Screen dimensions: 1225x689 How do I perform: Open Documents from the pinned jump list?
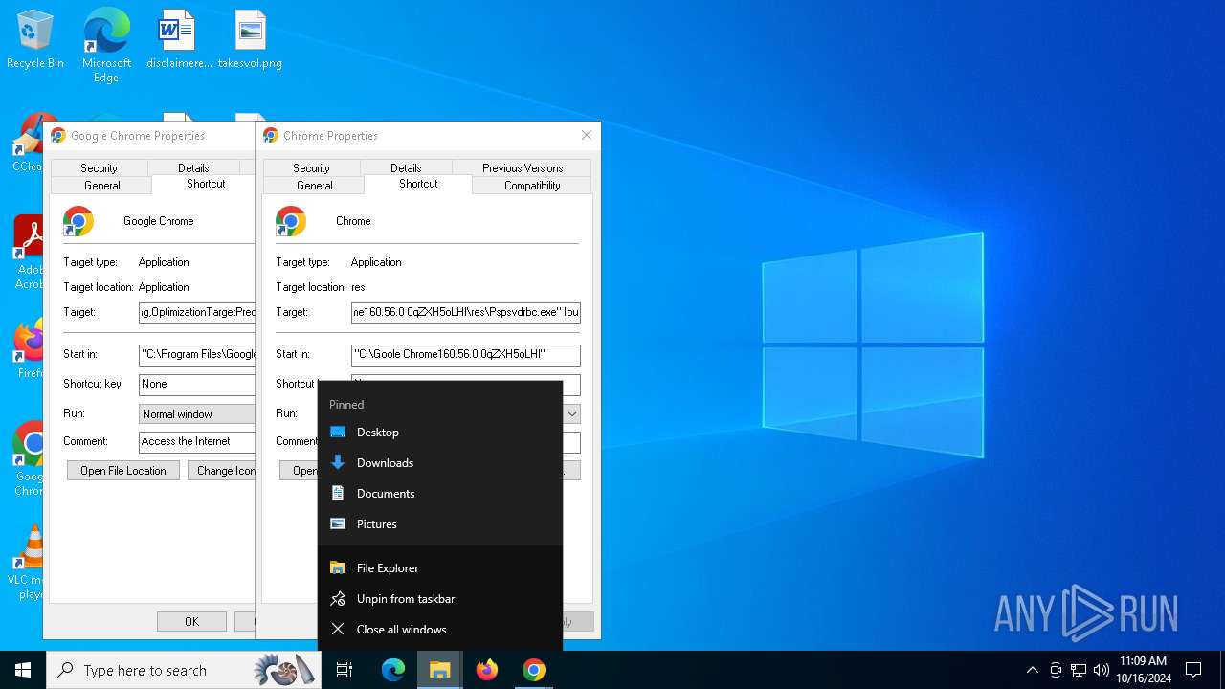440,494
